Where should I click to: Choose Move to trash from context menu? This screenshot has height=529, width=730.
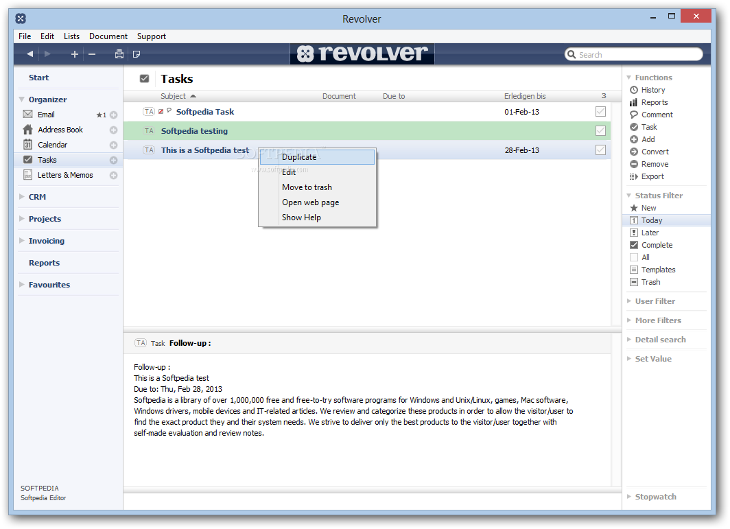click(x=317, y=187)
